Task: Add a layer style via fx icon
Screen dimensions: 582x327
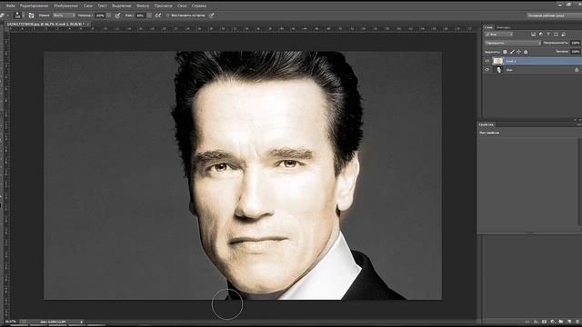Action: pyautogui.click(x=536, y=322)
